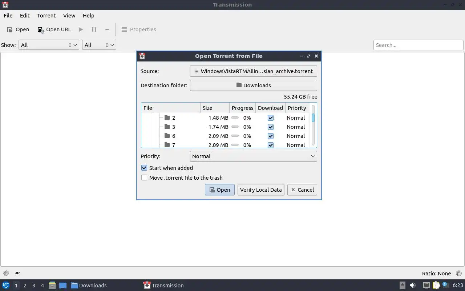Open the File menu
The image size is (465, 291).
tap(8, 16)
